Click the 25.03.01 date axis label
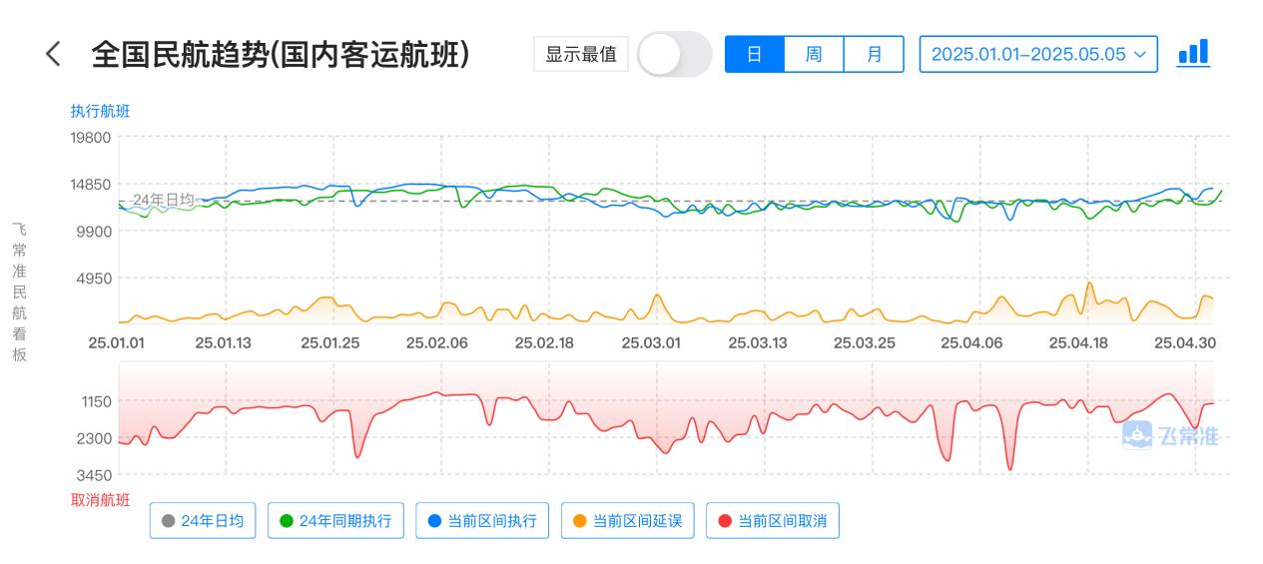The image size is (1263, 564). click(651, 342)
